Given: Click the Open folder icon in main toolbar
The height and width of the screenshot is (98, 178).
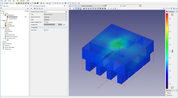Looking at the screenshot, I should point(5,3).
